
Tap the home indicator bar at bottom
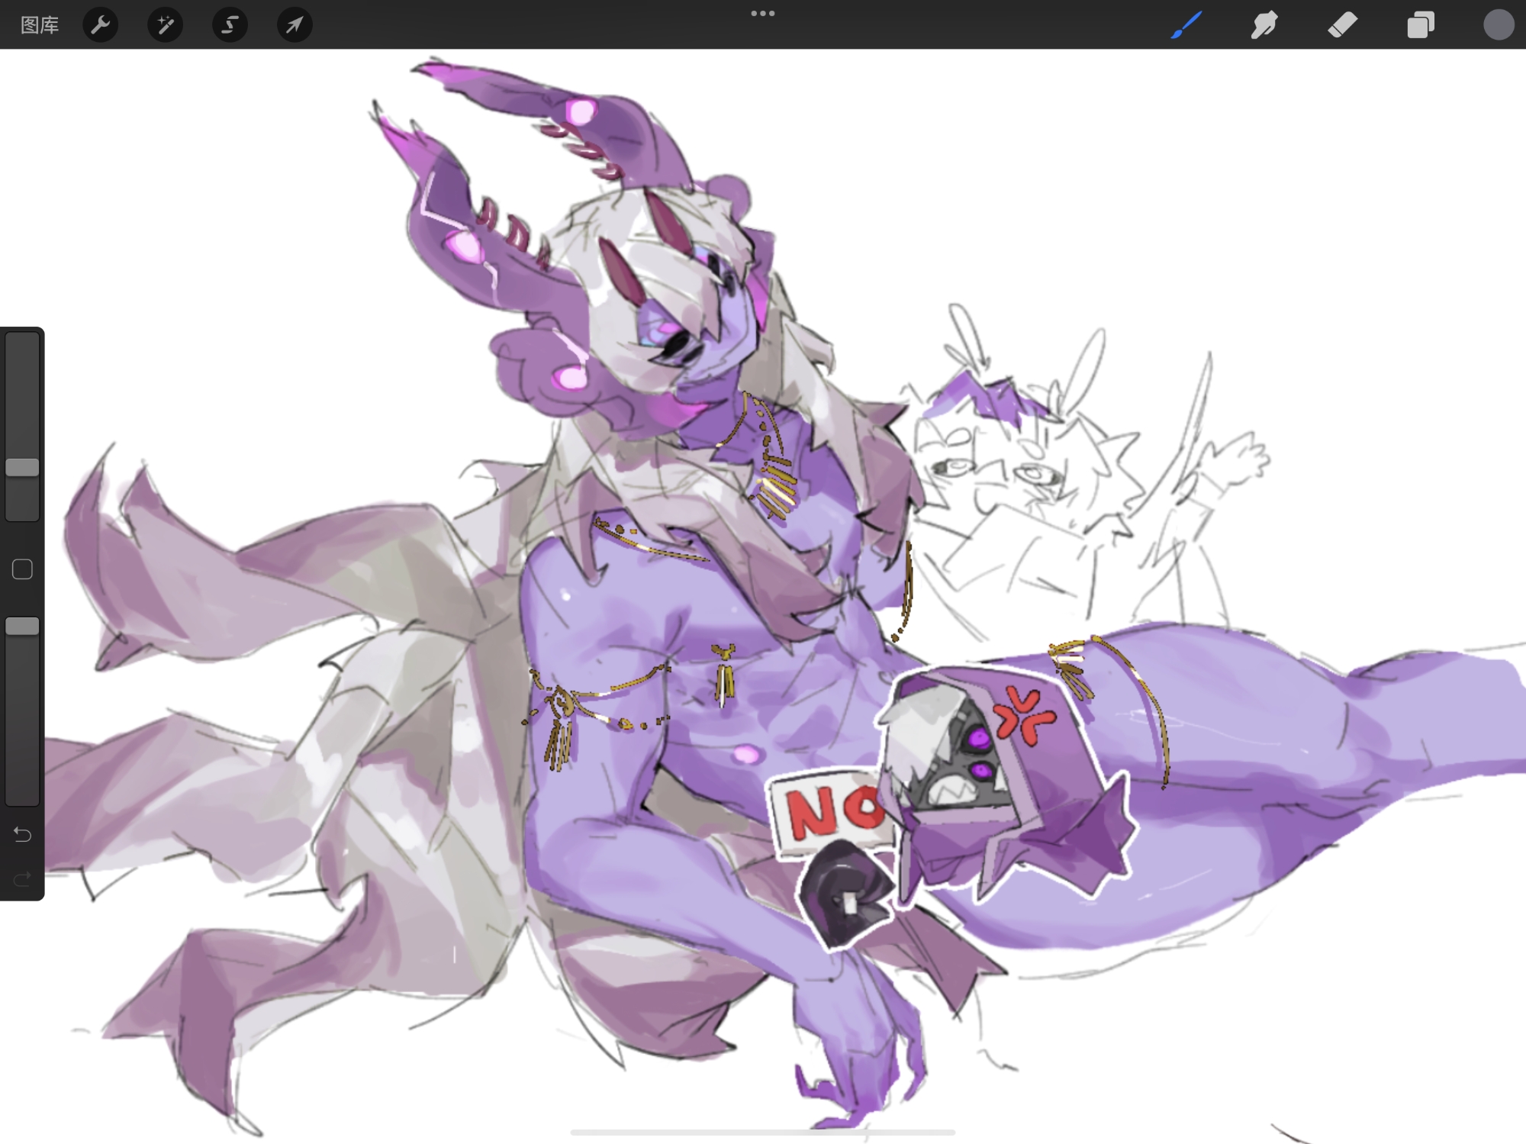[762, 1133]
